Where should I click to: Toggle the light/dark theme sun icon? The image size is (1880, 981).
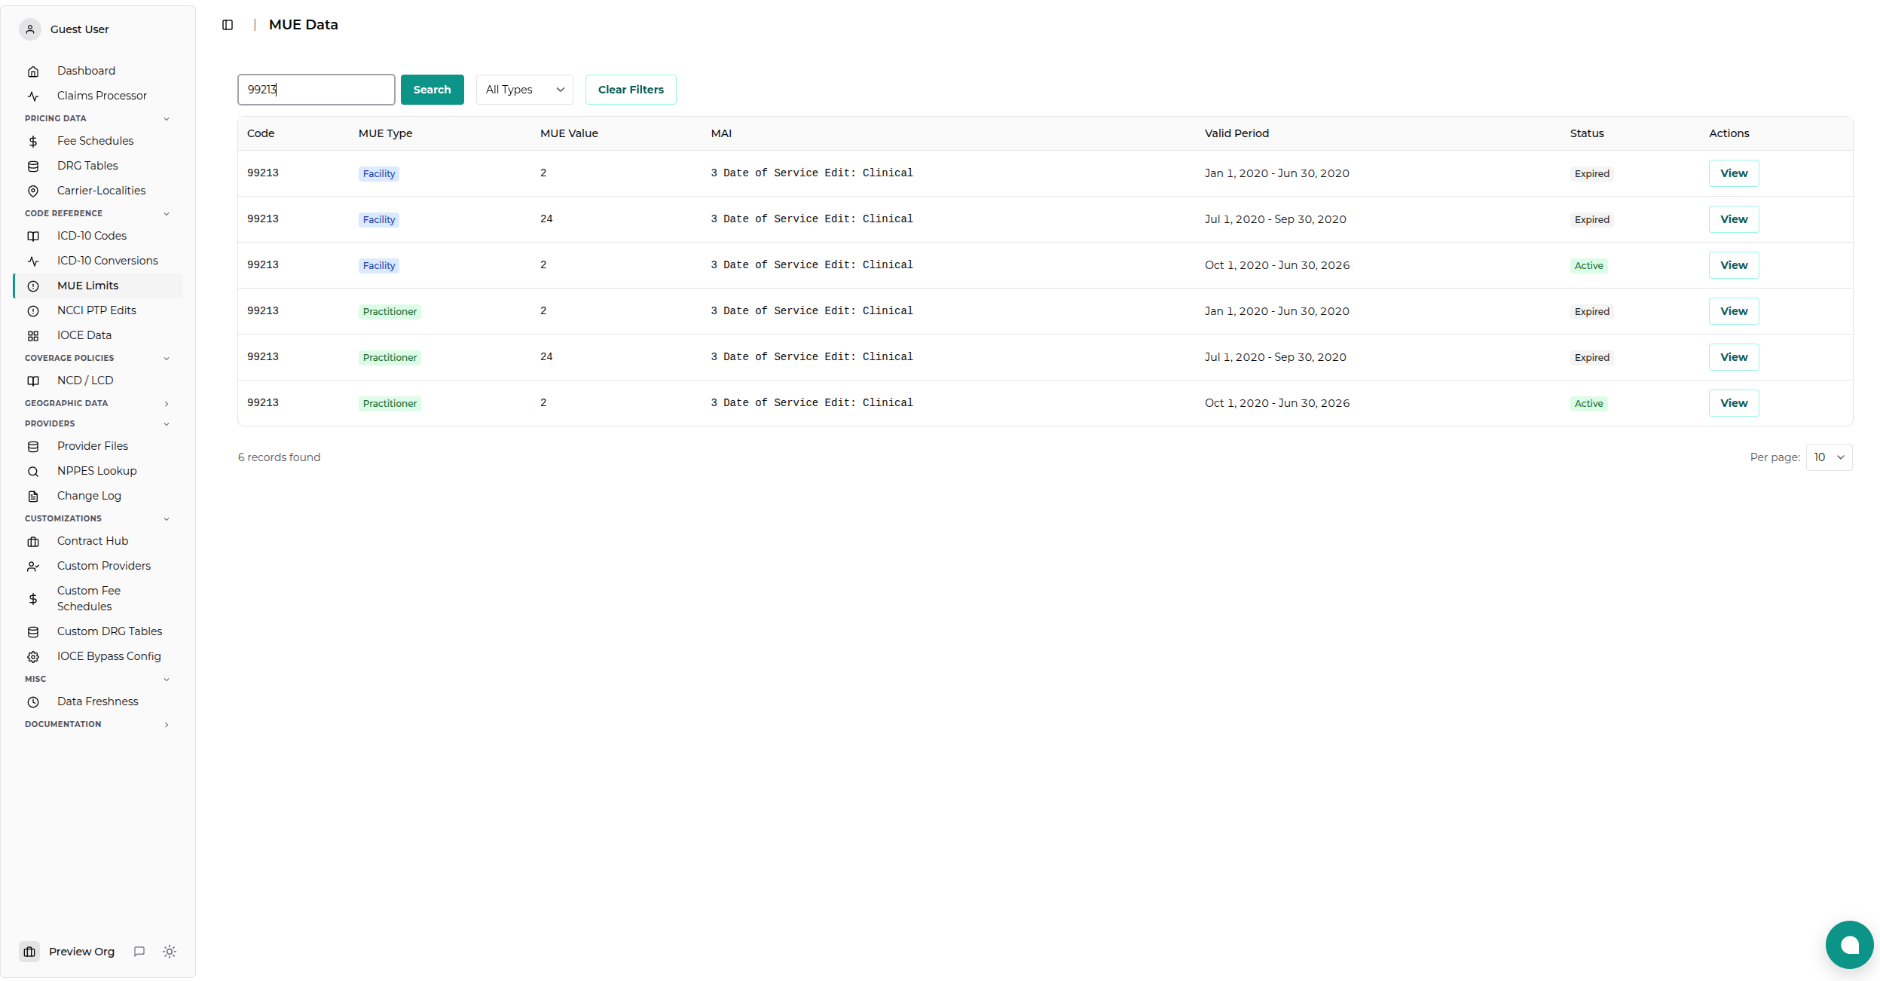pyautogui.click(x=170, y=952)
